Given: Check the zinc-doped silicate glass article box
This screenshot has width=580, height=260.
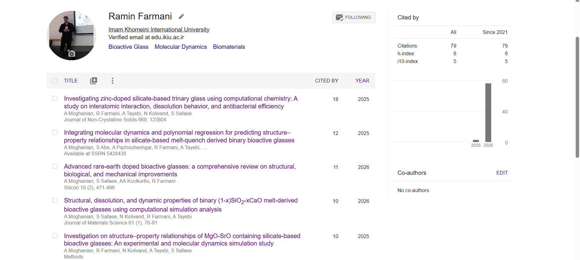Looking at the screenshot, I should 55,99.
